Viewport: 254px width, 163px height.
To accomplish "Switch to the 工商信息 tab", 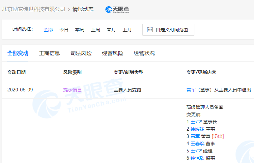I will point(49,53).
